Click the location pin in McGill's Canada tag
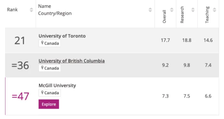This screenshot has width=224, height=119. [x=42, y=92]
